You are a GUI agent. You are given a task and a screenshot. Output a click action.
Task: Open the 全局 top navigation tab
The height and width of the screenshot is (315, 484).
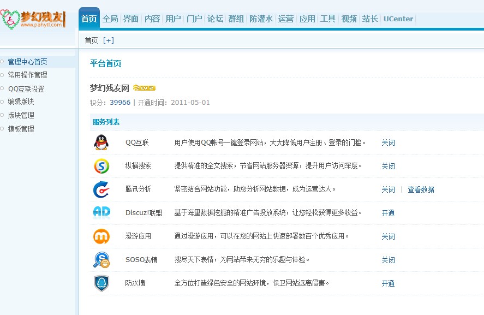pyautogui.click(x=110, y=19)
